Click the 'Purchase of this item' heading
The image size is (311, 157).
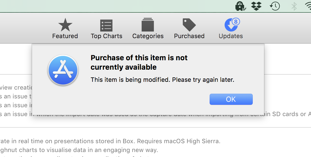click(139, 62)
